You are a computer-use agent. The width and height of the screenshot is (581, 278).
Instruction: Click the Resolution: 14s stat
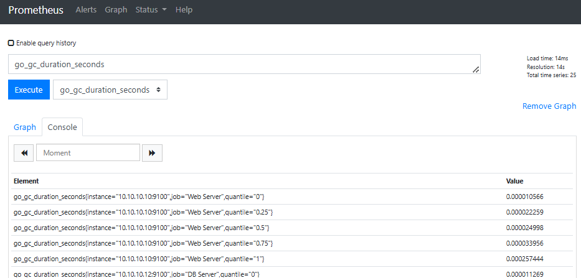tap(545, 67)
